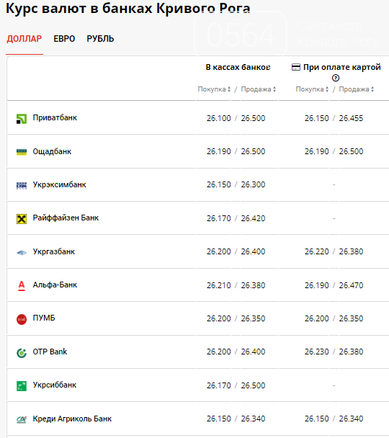Viewport: 389px width, 438px height.
Task: Click the Альфа-Банк red A logo
Action: [22, 286]
